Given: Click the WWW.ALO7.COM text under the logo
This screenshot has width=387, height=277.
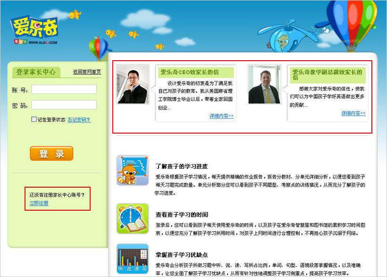Looking at the screenshot, I should pyautogui.click(x=43, y=42).
